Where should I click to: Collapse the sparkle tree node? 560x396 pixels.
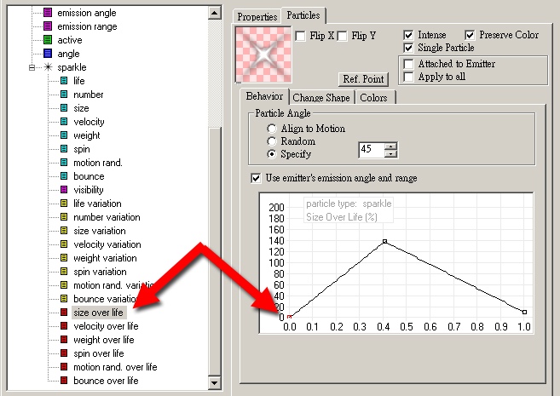point(33,67)
